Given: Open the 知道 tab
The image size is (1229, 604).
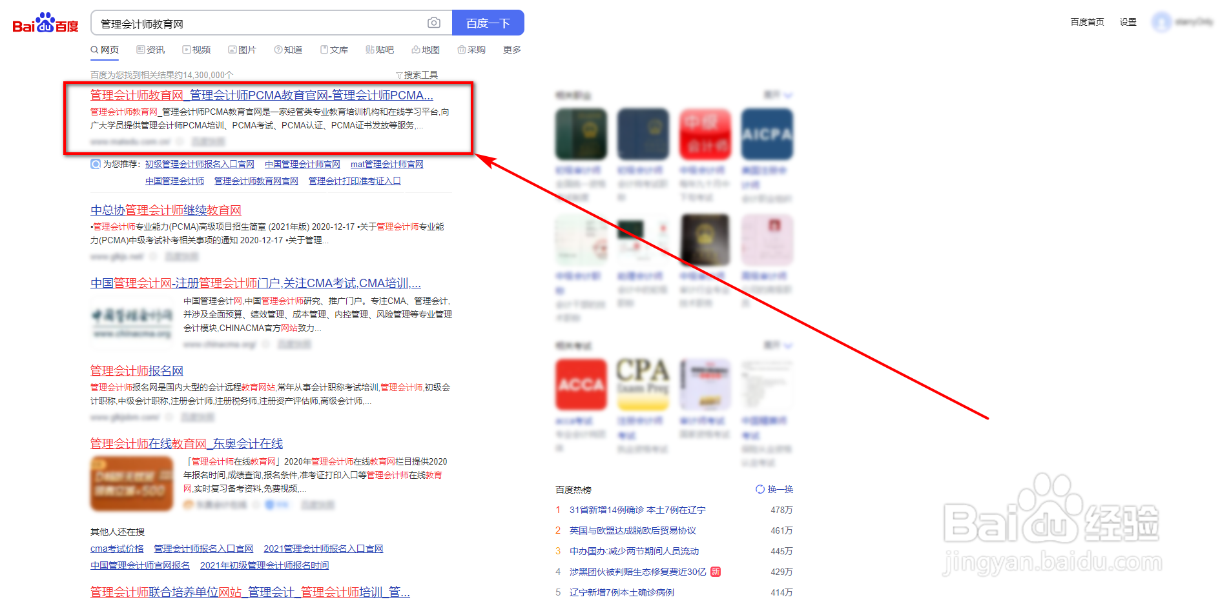Looking at the screenshot, I should (x=288, y=50).
